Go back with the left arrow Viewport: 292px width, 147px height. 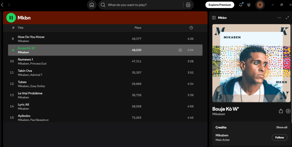(x=2, y=5)
